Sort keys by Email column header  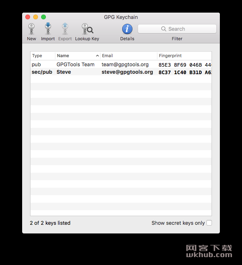tap(129, 56)
